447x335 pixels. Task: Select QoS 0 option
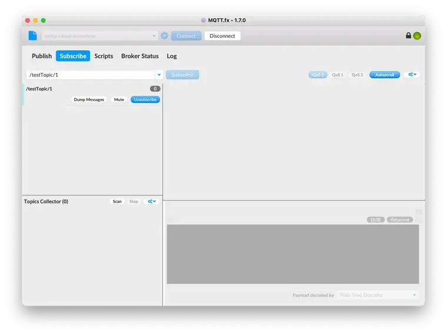point(318,75)
